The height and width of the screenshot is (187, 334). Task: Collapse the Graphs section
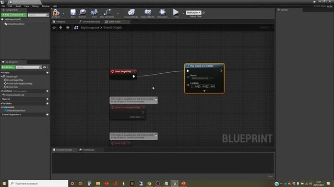(x=1, y=73)
